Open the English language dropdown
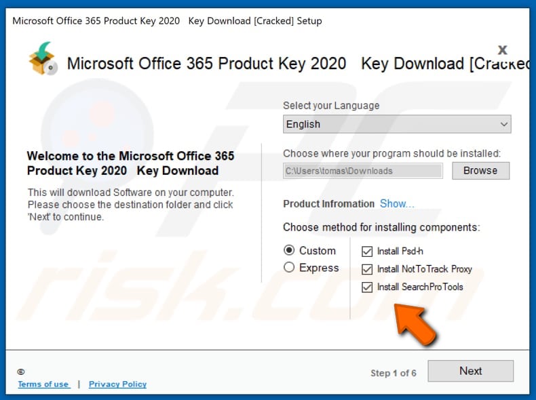 [396, 124]
